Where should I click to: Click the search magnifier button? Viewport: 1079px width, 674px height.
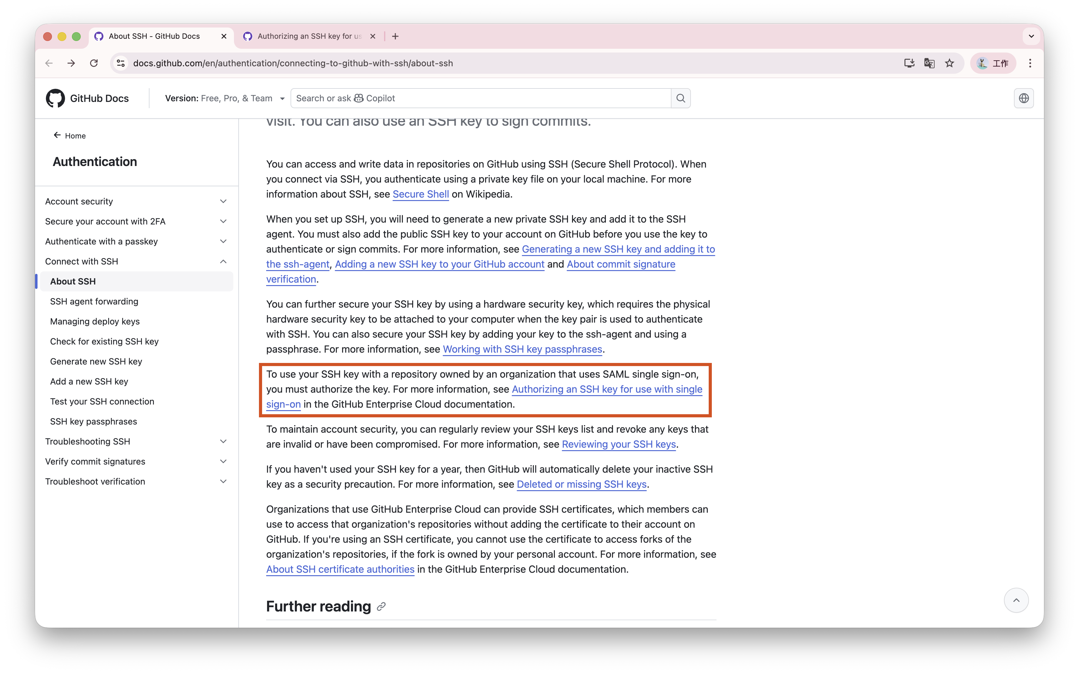[x=680, y=98]
